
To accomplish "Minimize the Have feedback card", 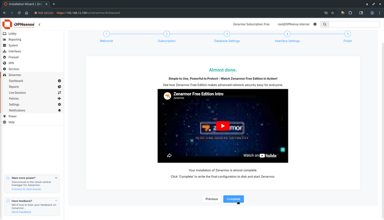I will point(56,201).
